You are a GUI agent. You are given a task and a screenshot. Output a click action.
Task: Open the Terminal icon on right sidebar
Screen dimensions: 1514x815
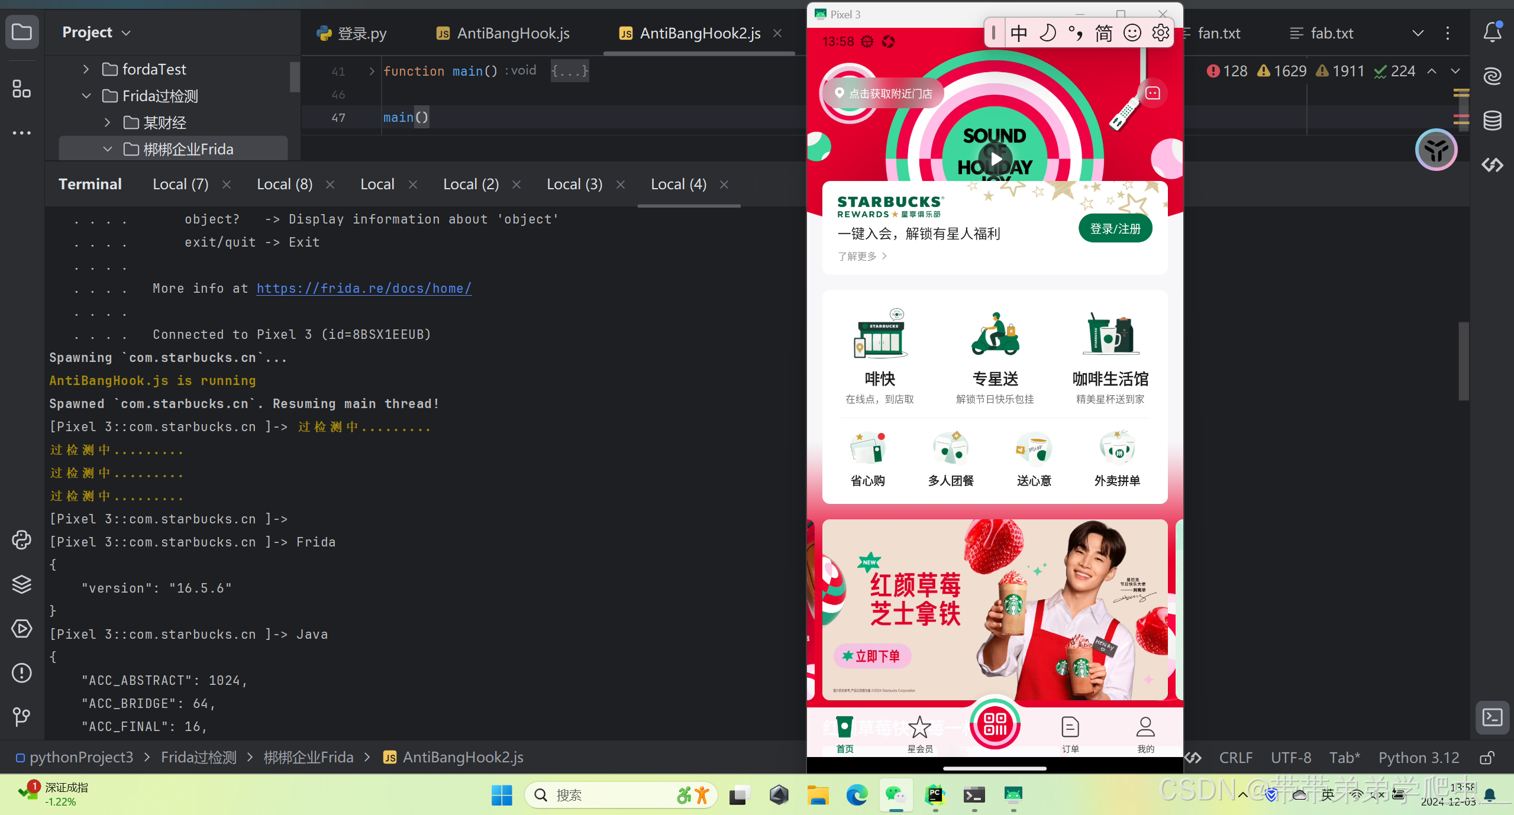coord(1492,717)
